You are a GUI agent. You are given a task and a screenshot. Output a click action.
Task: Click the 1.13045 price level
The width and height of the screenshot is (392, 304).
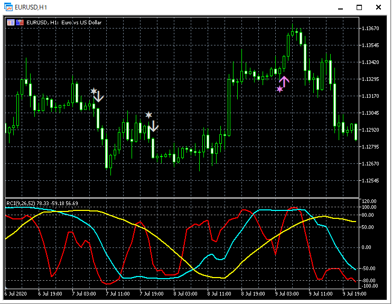[370, 113]
